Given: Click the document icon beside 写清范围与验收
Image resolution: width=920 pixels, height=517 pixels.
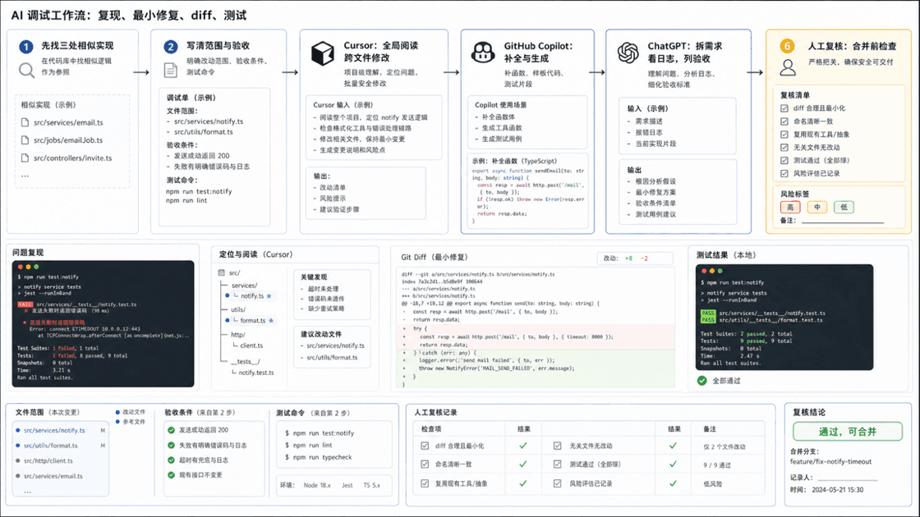Looking at the screenshot, I should click(170, 71).
